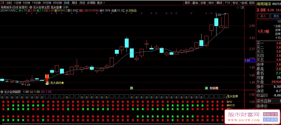Click the 涨停 limit-up price row
The image size is (281, 125).
(269, 64)
